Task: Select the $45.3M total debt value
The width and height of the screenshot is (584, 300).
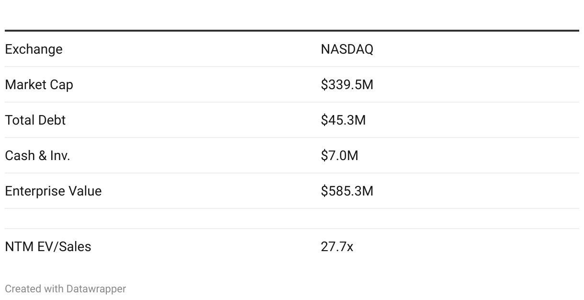Action: point(343,120)
